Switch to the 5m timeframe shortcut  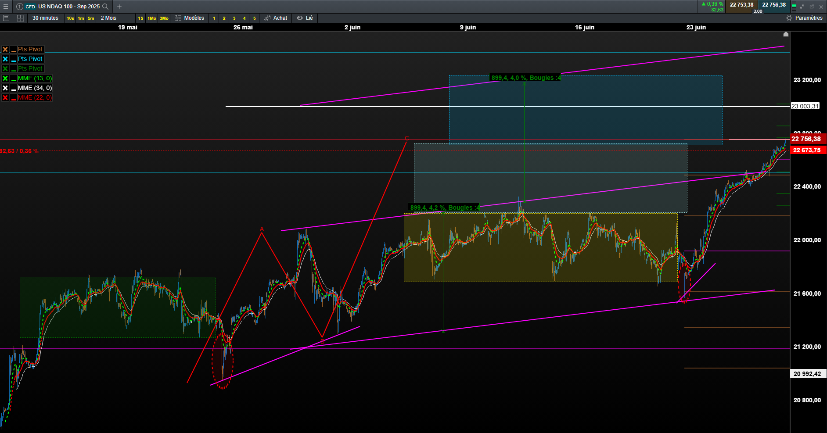coord(91,18)
